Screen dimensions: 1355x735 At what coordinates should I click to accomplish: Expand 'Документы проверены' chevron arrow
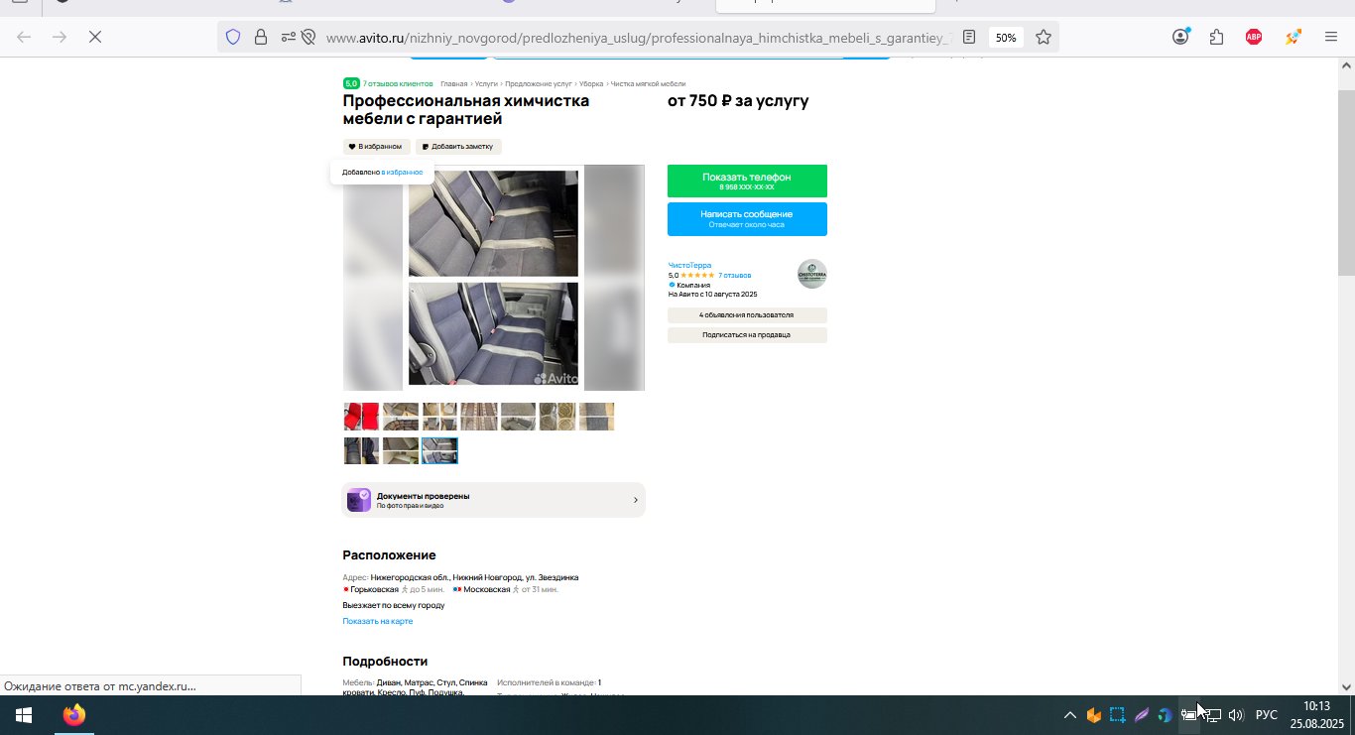click(635, 500)
